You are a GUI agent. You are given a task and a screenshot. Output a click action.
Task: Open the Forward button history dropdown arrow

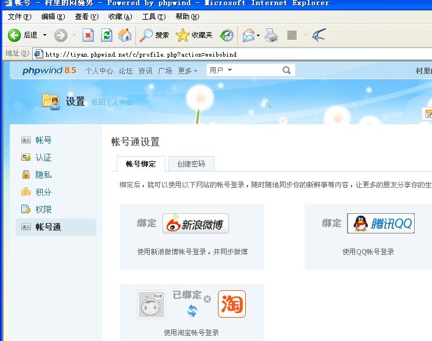click(74, 35)
